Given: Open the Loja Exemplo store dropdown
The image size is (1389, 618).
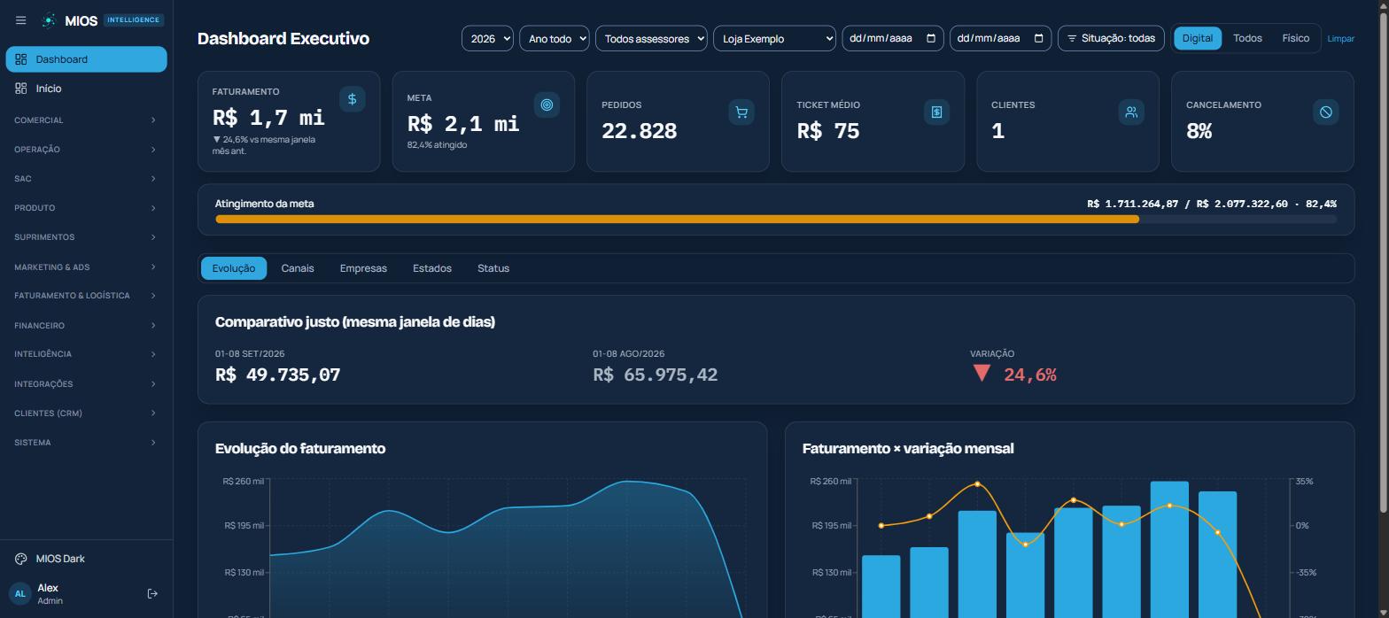Looking at the screenshot, I should pyautogui.click(x=774, y=38).
